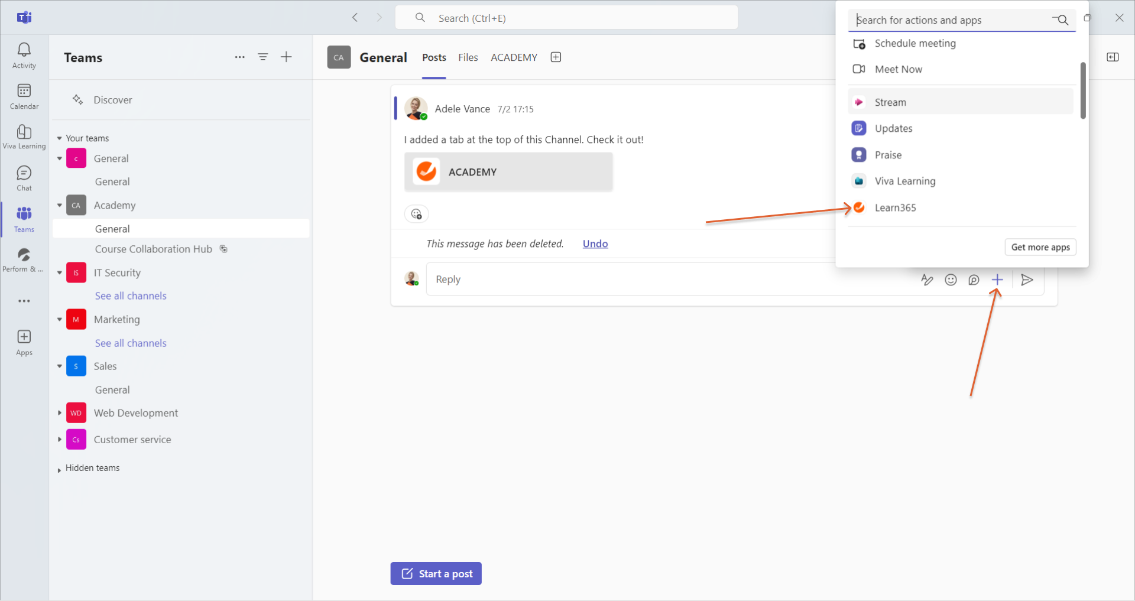The image size is (1135, 601).
Task: Click the send arrow in reply box
Action: pos(1027,280)
